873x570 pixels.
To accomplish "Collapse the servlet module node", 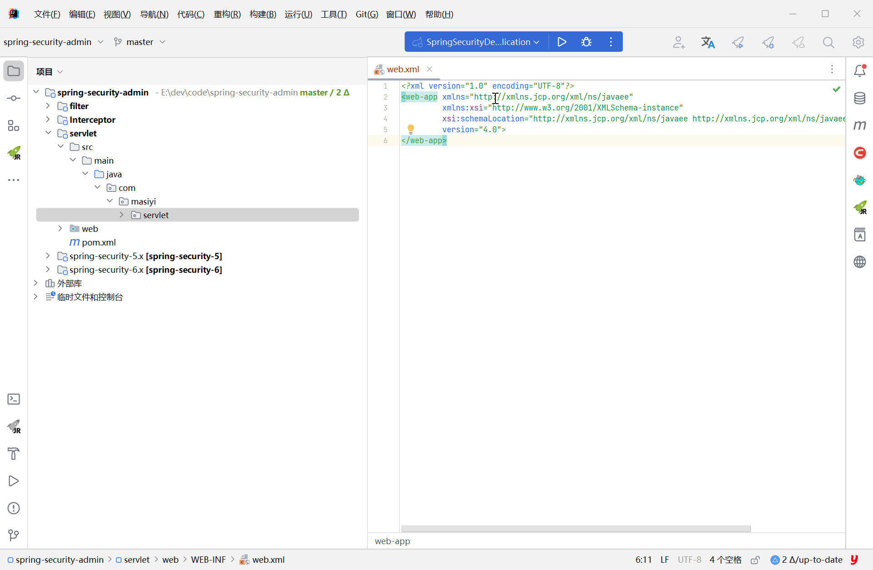I will point(48,133).
